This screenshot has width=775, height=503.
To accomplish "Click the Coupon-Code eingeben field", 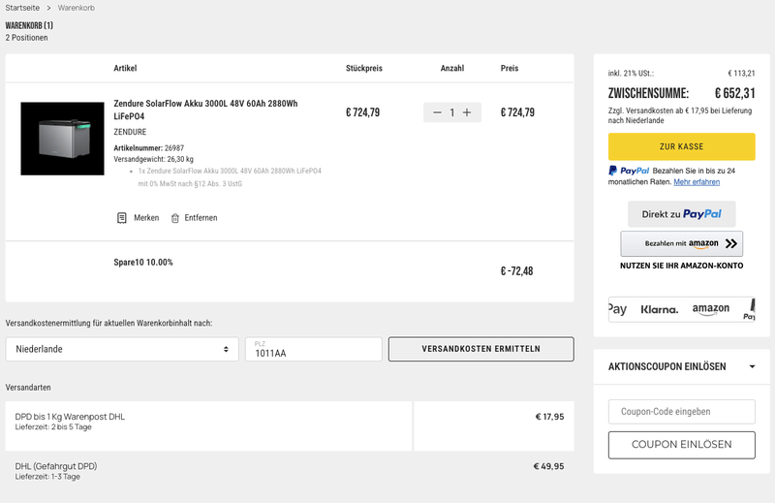I will pos(682,412).
